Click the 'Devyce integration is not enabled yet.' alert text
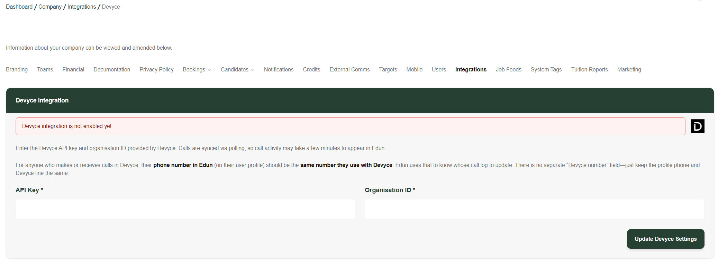Viewport: 718px width, 266px height. click(x=67, y=126)
